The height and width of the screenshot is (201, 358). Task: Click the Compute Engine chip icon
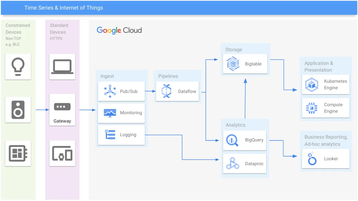click(312, 108)
